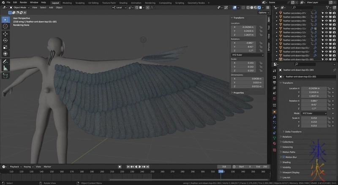This screenshot has height=185, width=338.
Task: Select the Move tool in the viewport toolbar
Action: pyautogui.click(x=5, y=34)
